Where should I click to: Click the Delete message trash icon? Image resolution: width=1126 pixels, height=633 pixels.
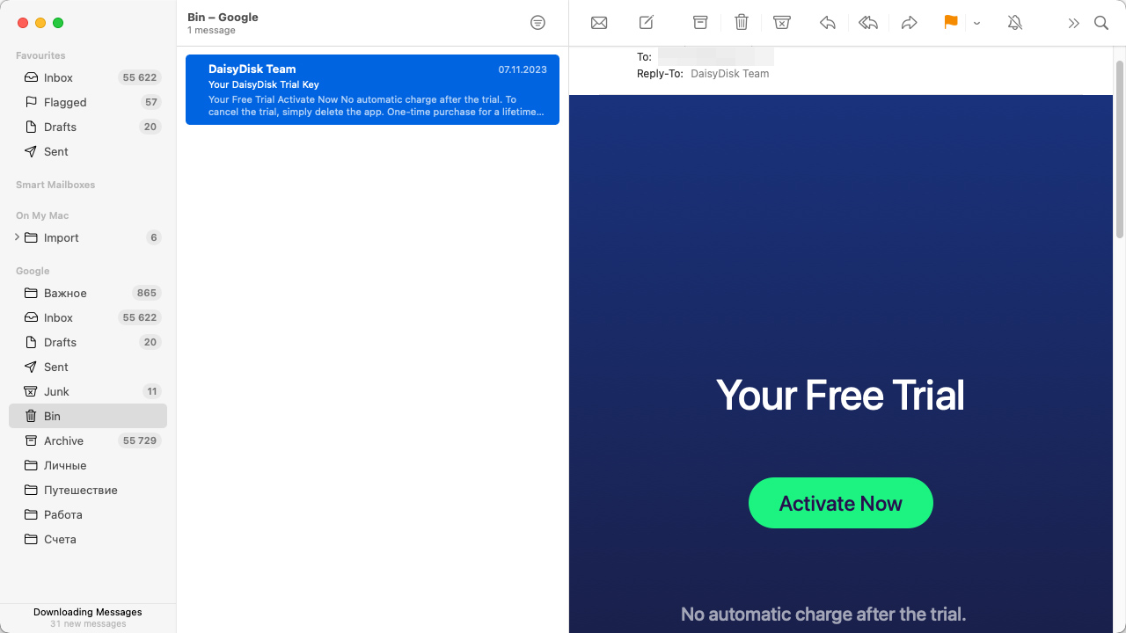coord(742,23)
